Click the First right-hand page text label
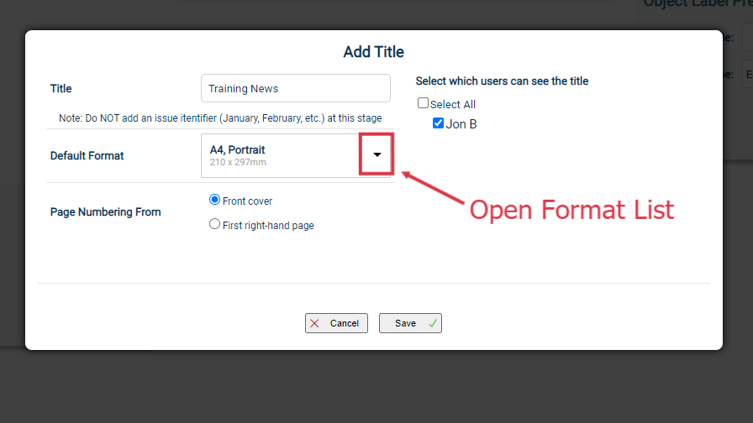 point(268,226)
